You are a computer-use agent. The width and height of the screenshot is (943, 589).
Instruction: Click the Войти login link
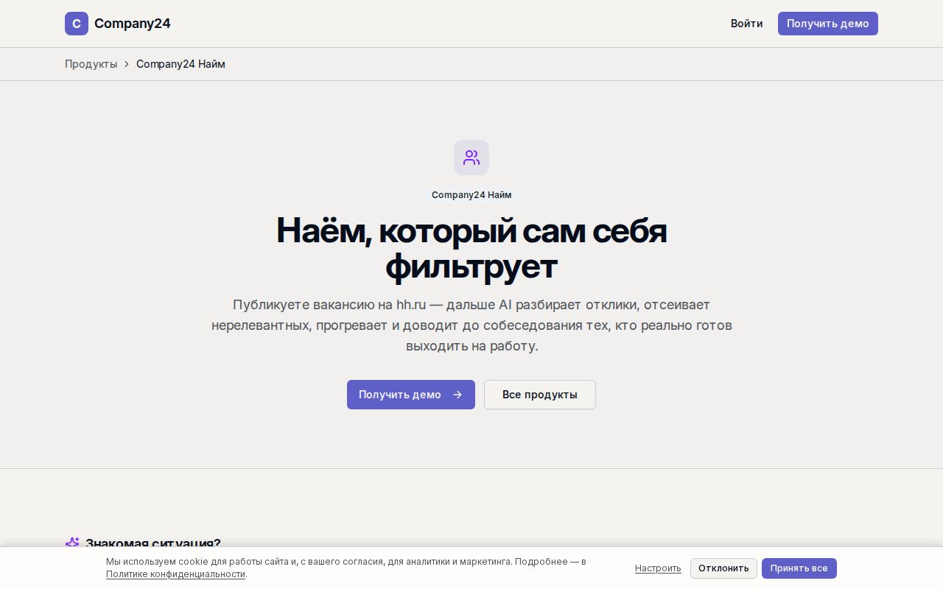tap(746, 24)
